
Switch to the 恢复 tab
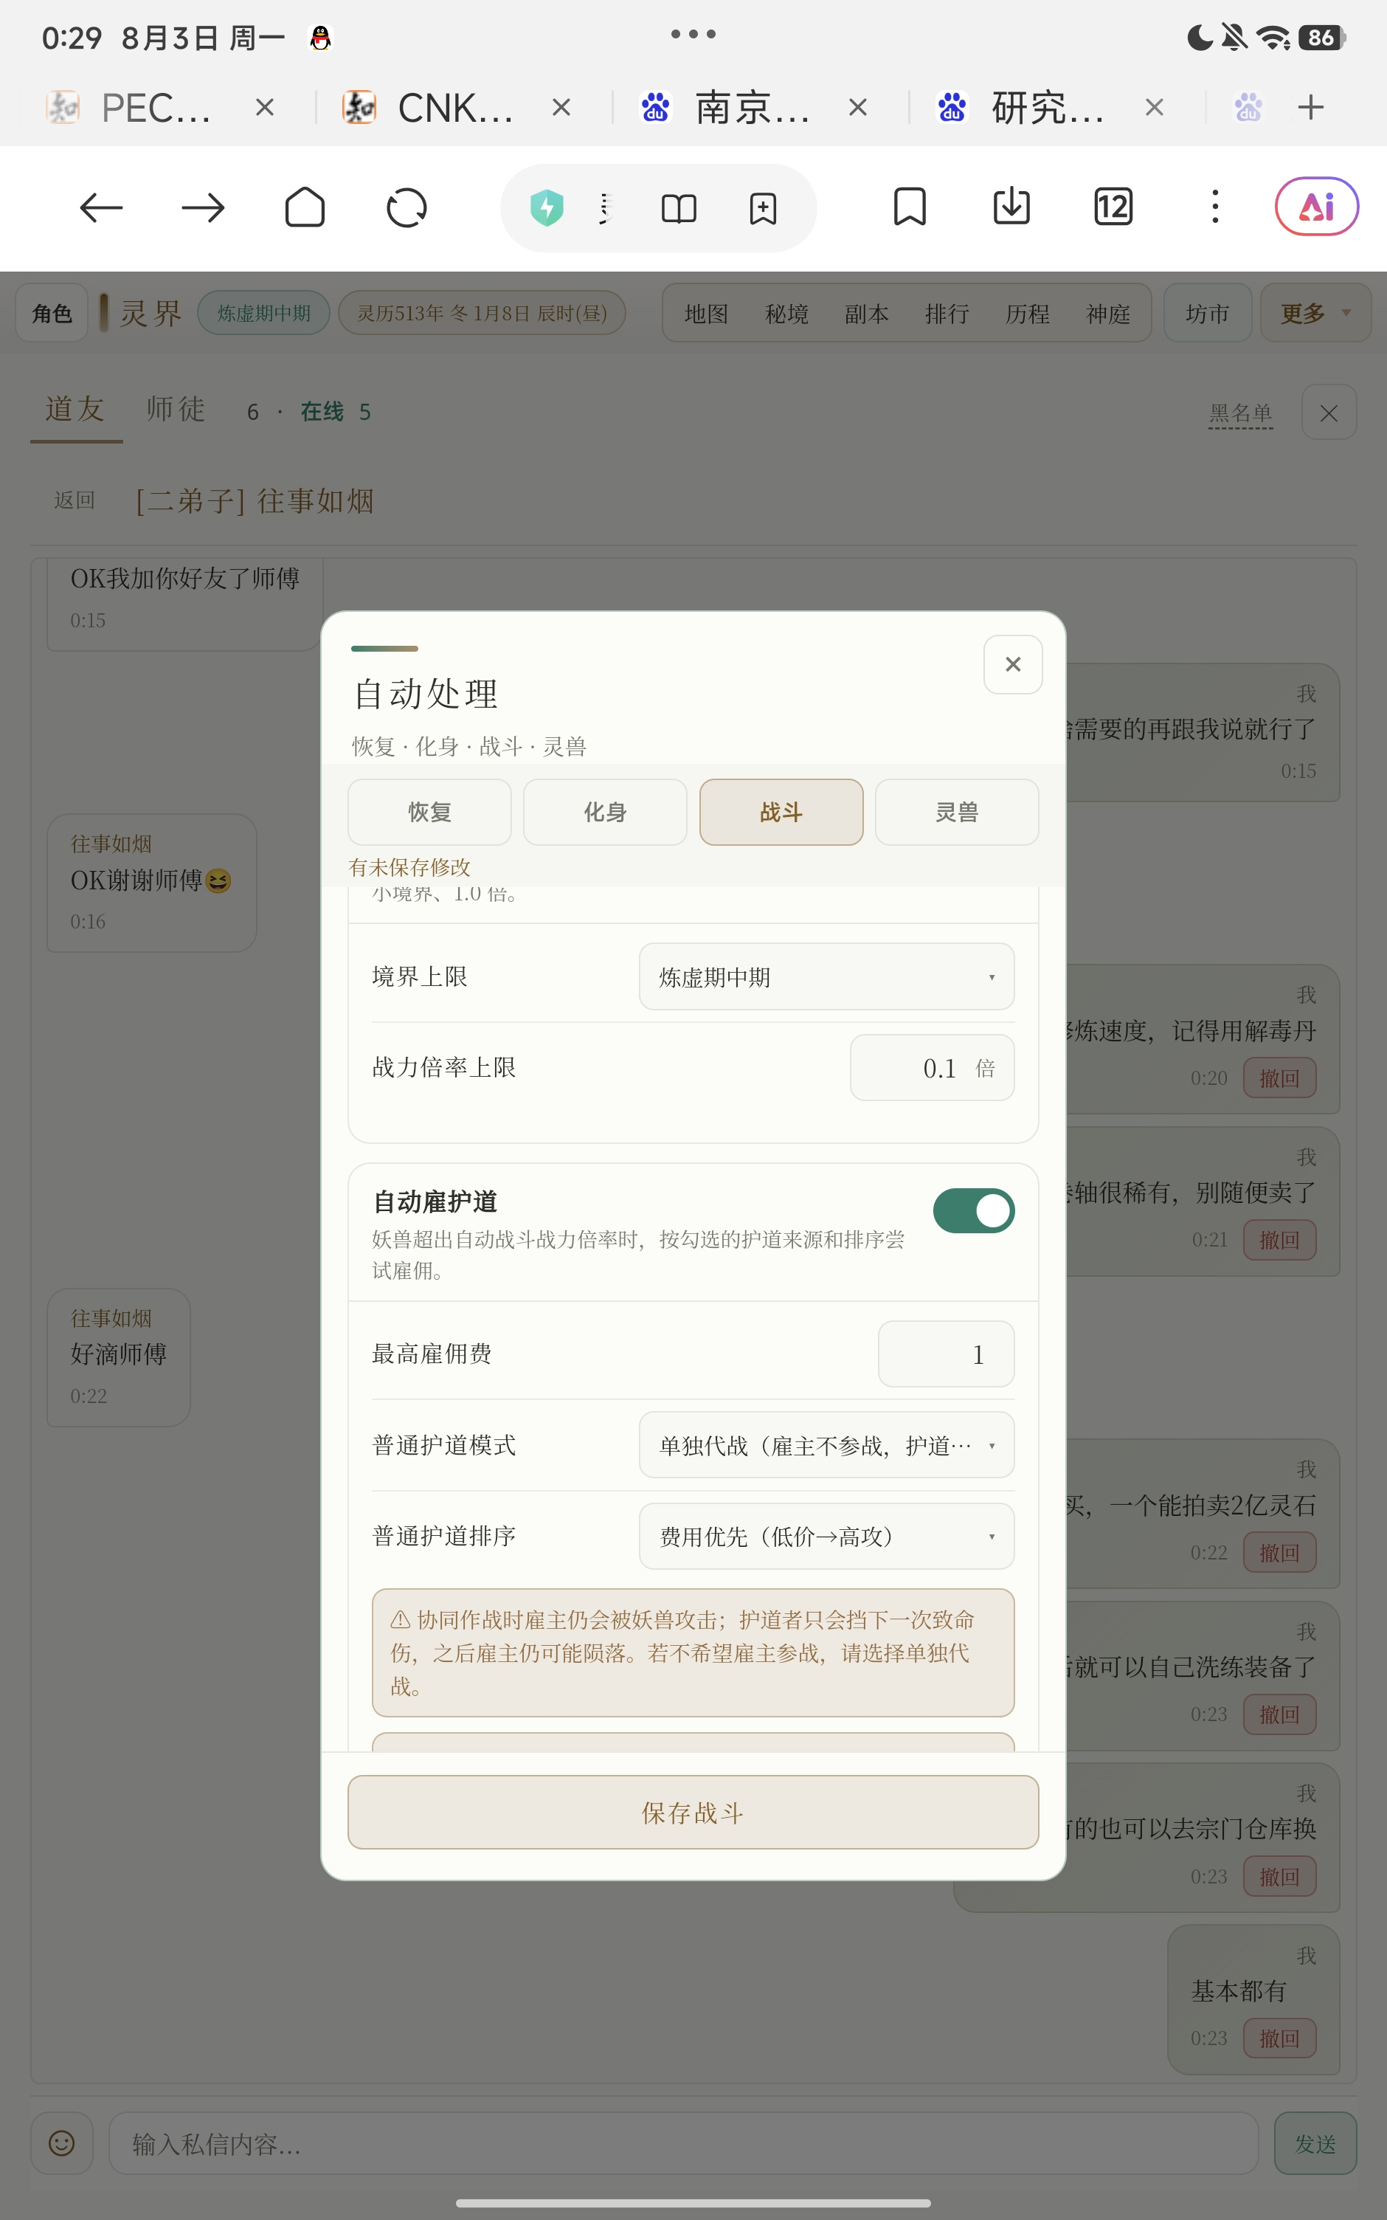429,812
